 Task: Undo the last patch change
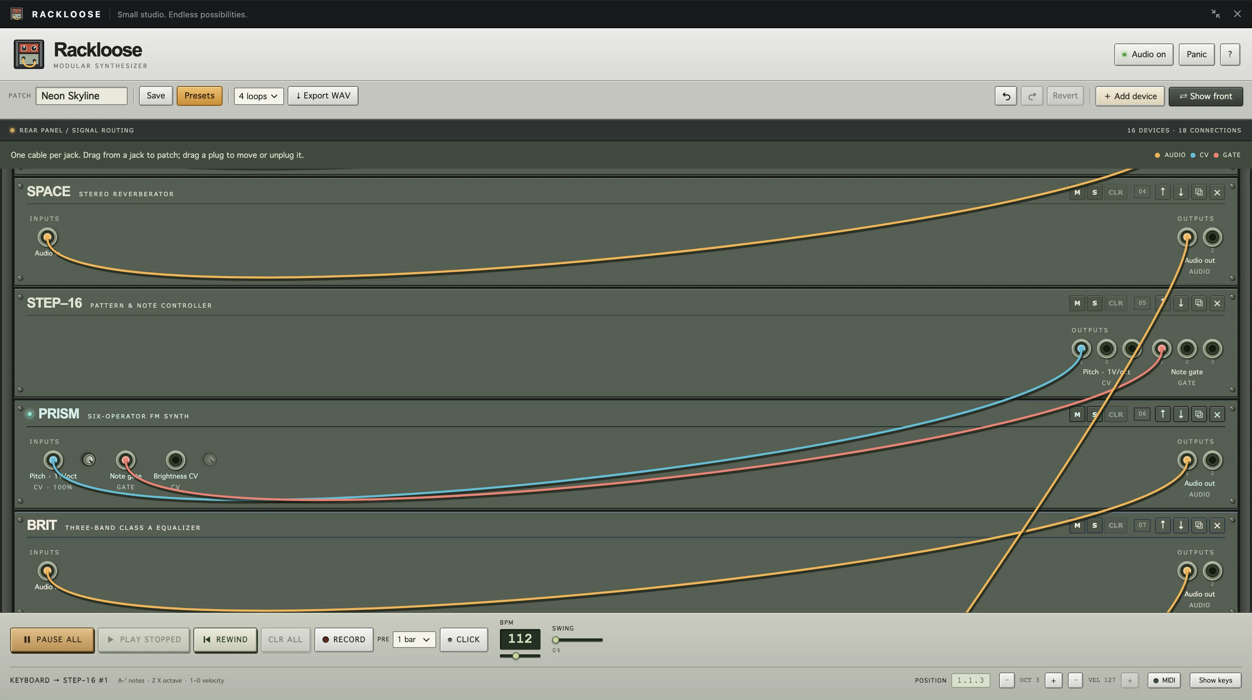pyautogui.click(x=1006, y=96)
